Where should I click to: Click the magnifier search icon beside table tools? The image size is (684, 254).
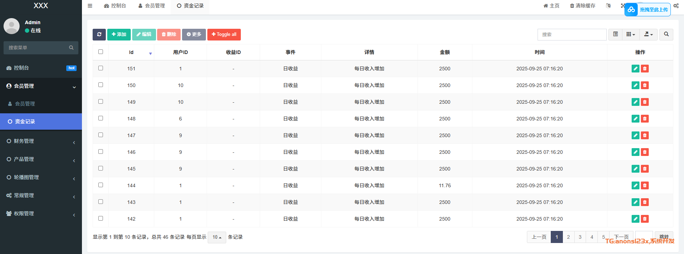click(x=666, y=34)
